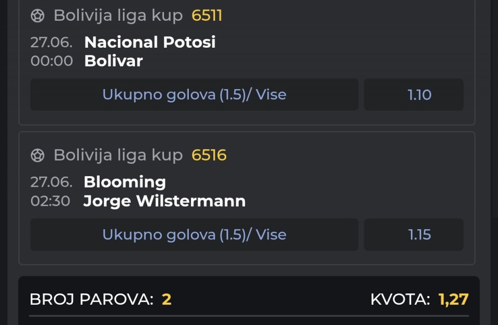Open the Jorge Wilstermann team name

[x=164, y=201]
